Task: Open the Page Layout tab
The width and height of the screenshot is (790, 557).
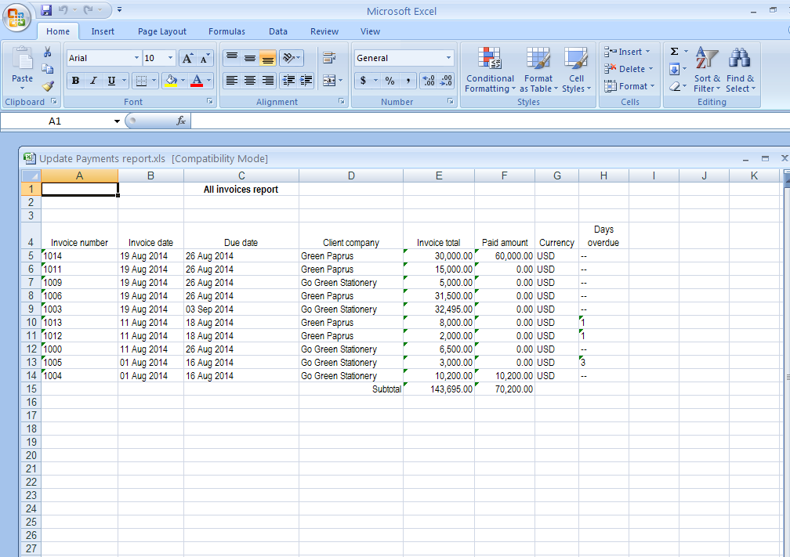Action: [161, 31]
